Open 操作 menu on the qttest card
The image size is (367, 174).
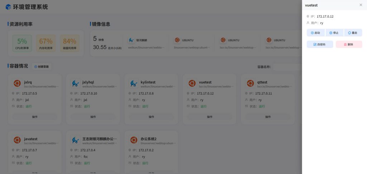(x=268, y=117)
